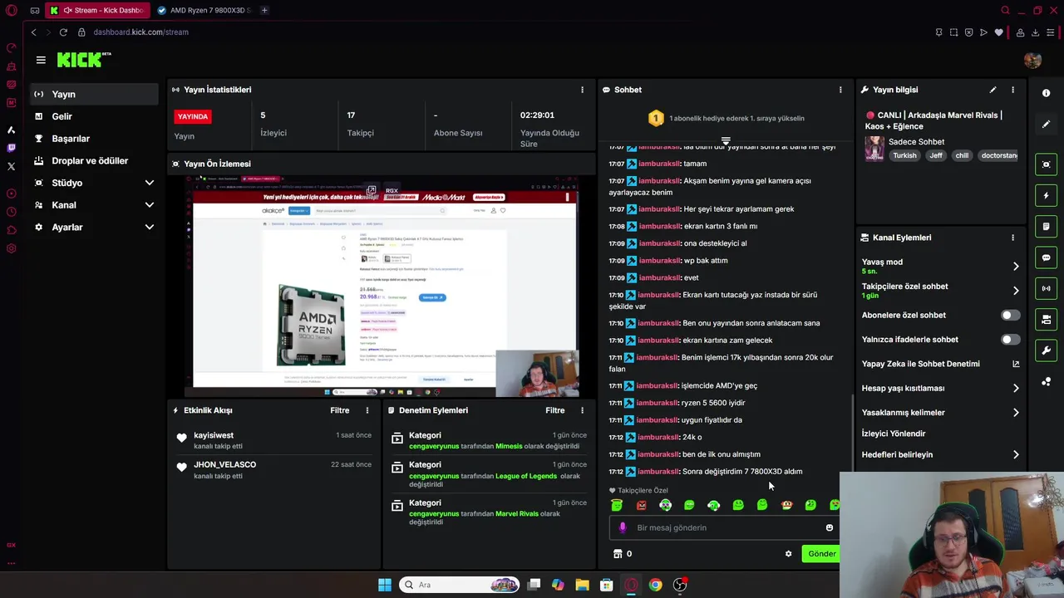Open Hedefleri belirleyin settings
Viewport: 1064px width, 598px height.
coord(940,454)
